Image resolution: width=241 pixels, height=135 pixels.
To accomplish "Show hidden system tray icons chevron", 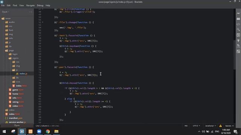I will (x=199, y=132).
